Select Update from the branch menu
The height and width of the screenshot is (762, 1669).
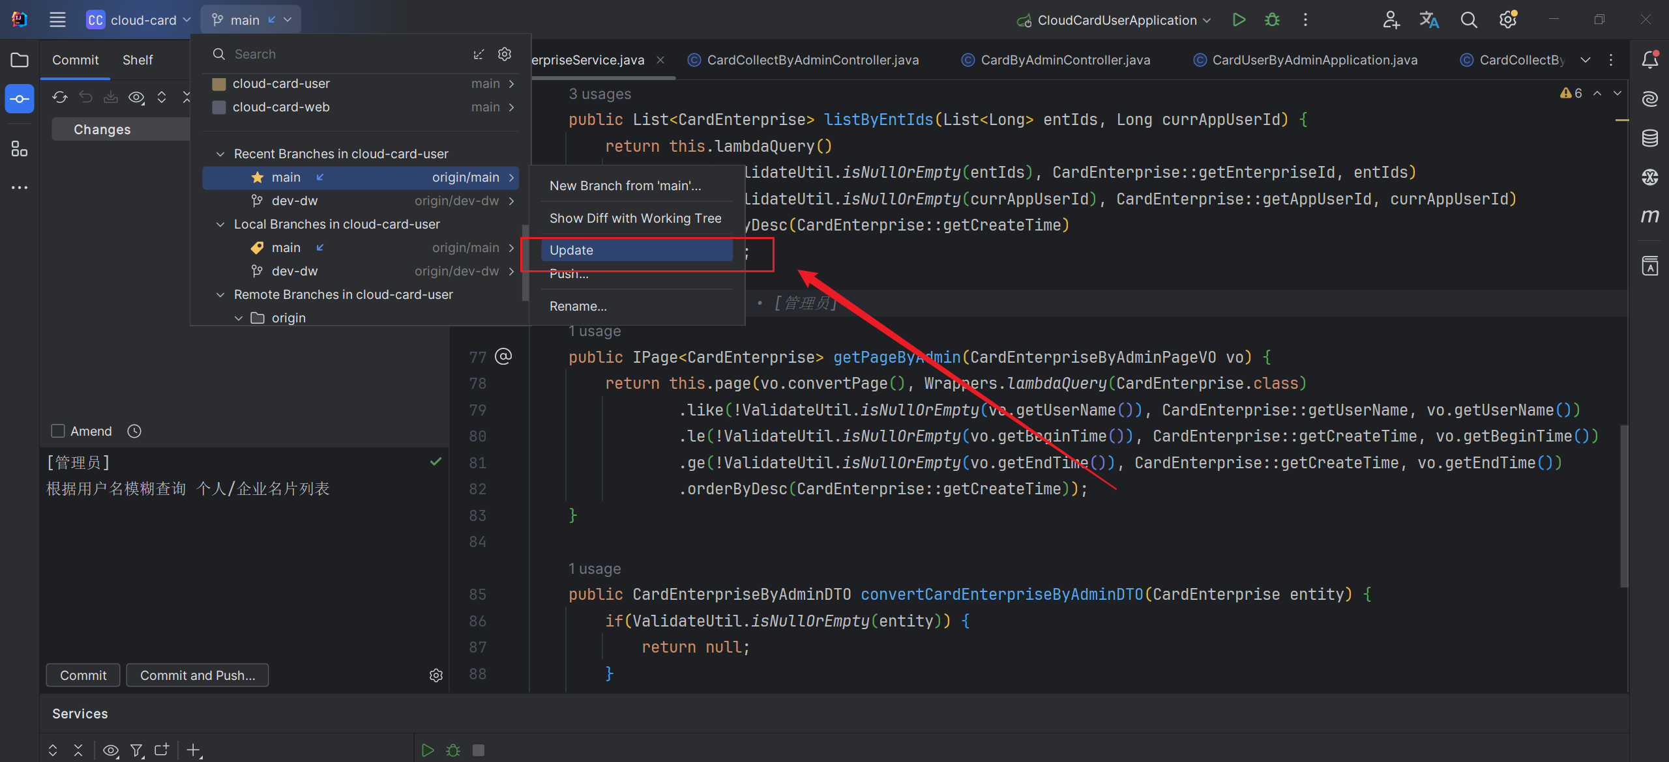(637, 250)
